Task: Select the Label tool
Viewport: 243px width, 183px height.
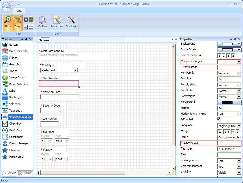Action: click(x=17, y=91)
